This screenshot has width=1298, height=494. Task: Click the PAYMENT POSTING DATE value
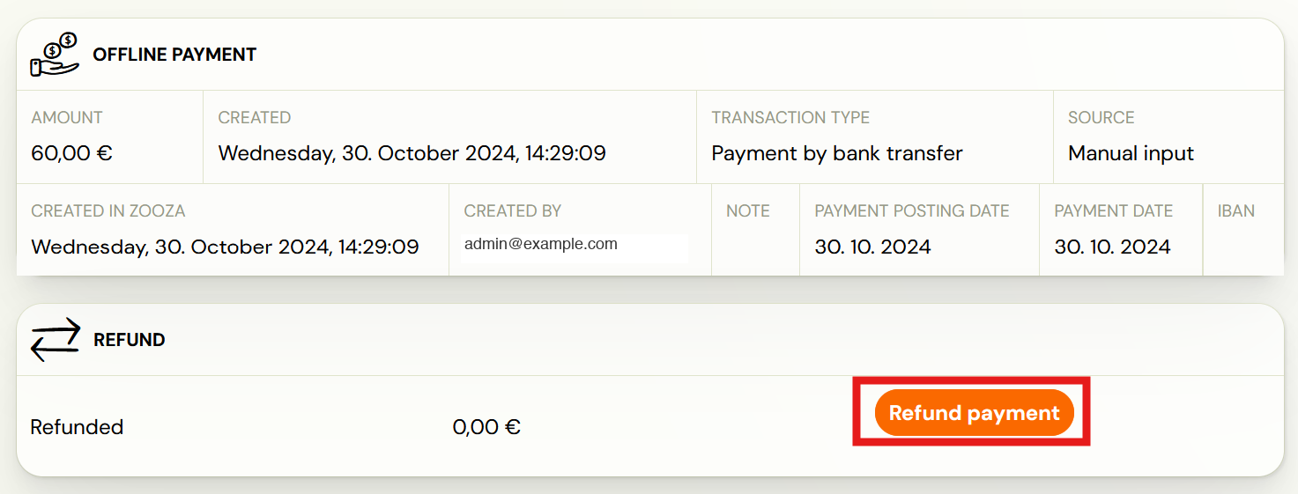pyautogui.click(x=872, y=247)
